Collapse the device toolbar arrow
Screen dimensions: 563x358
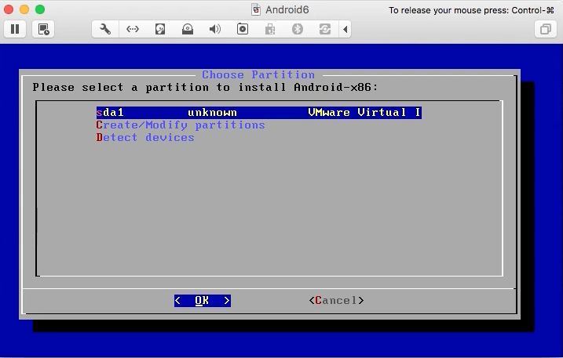click(x=345, y=29)
